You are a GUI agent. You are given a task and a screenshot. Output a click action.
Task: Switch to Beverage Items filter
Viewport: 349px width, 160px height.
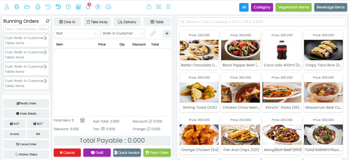tap(331, 7)
